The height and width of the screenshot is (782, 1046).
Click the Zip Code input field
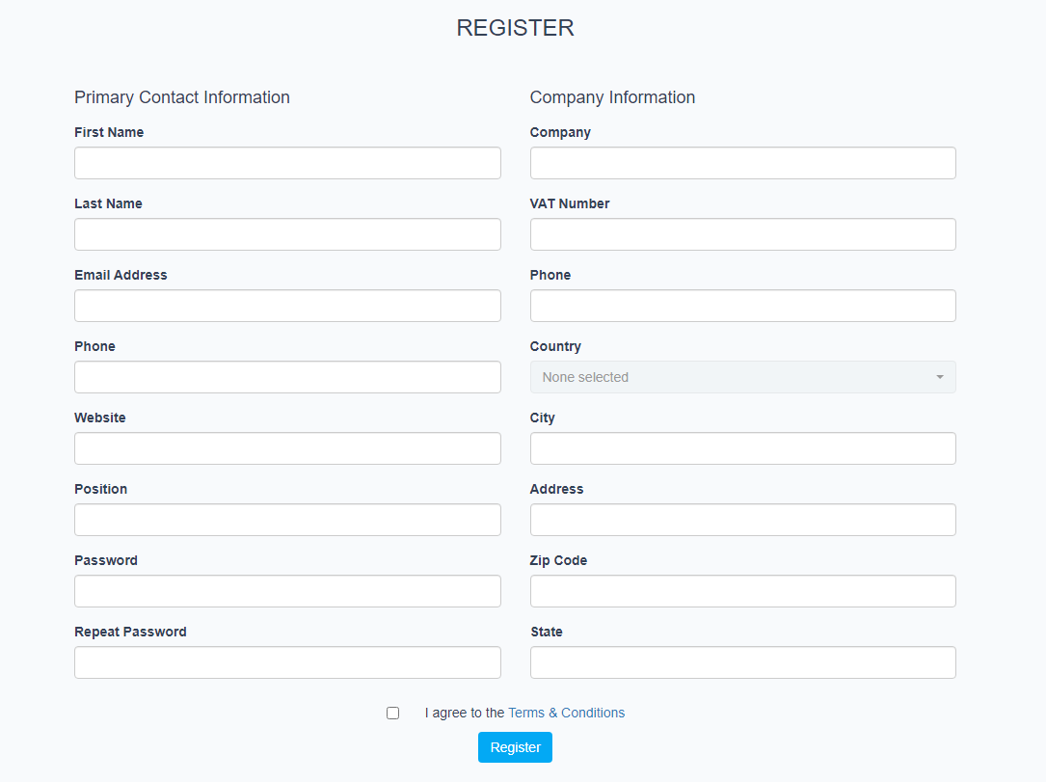point(742,591)
